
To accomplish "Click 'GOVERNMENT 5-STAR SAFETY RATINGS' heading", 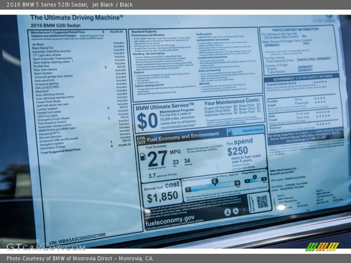I will click(303, 78).
